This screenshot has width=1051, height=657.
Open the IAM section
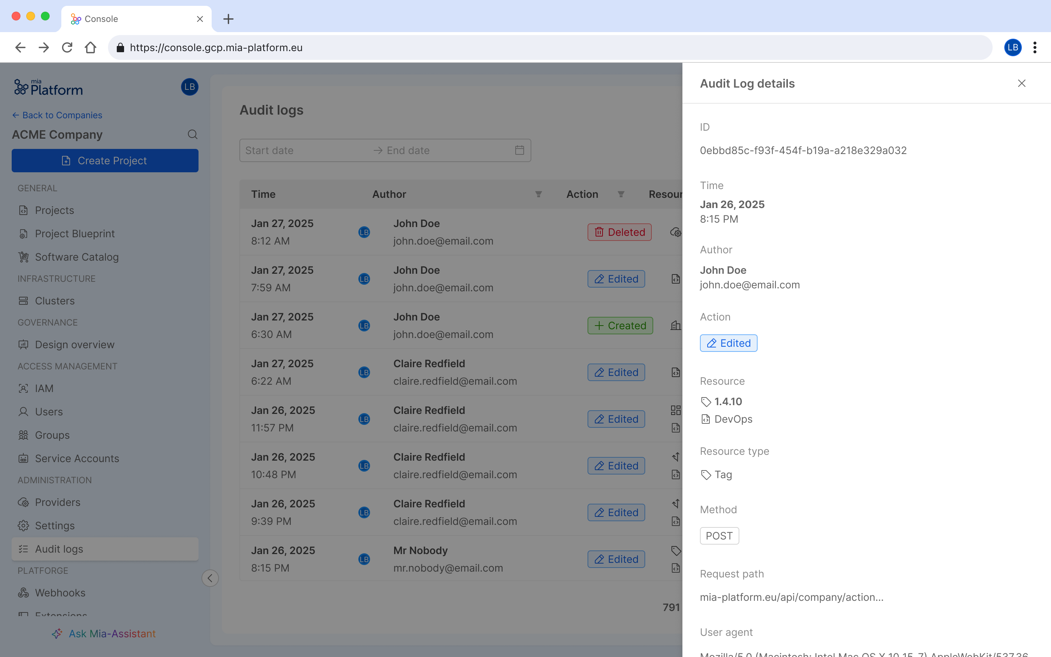44,388
